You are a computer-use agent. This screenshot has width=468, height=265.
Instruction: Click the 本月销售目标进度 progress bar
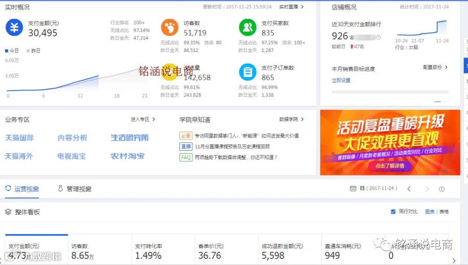(390, 92)
